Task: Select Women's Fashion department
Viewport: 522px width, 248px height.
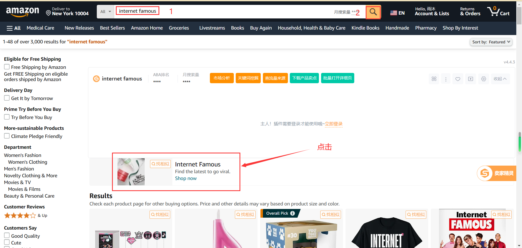Action: click(23, 155)
